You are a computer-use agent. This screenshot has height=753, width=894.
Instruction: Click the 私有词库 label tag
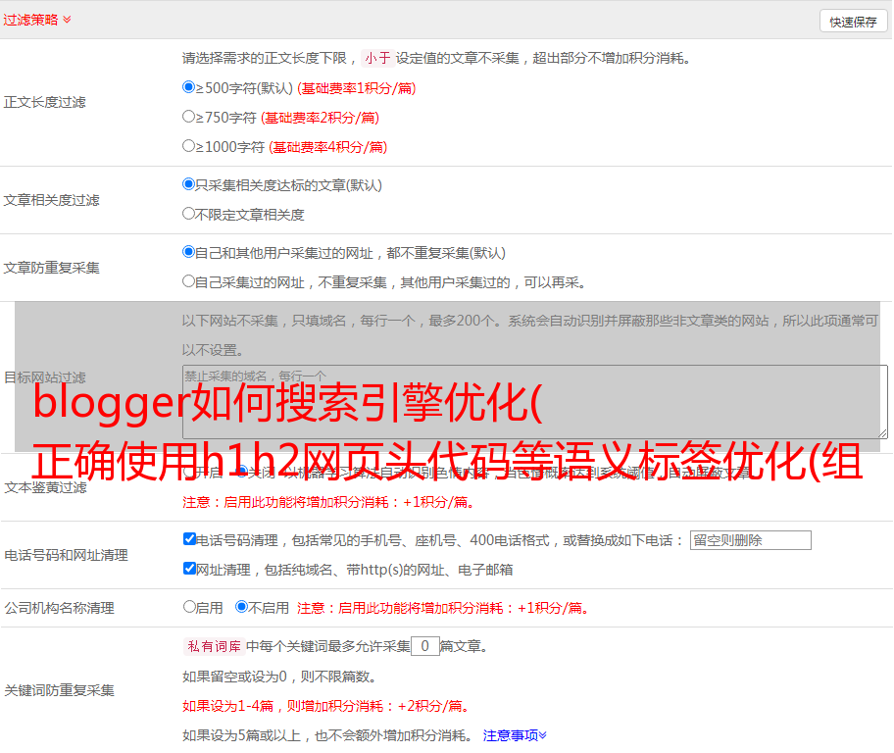click(212, 646)
